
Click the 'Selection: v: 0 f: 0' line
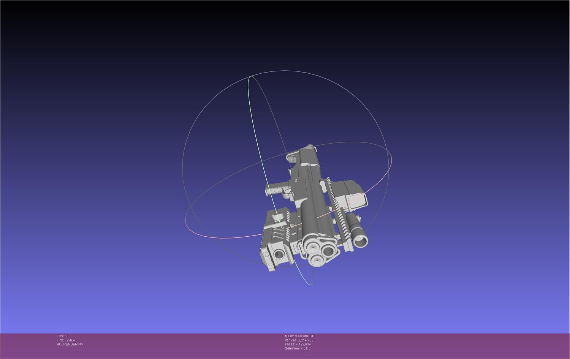[298, 349]
